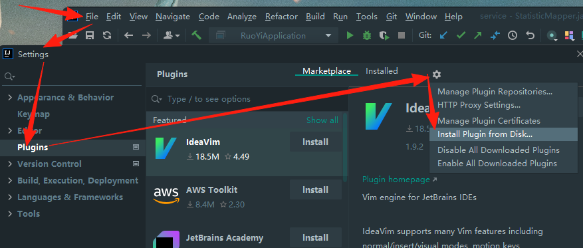Click the IdeaVim plugin logo in list

click(166, 148)
